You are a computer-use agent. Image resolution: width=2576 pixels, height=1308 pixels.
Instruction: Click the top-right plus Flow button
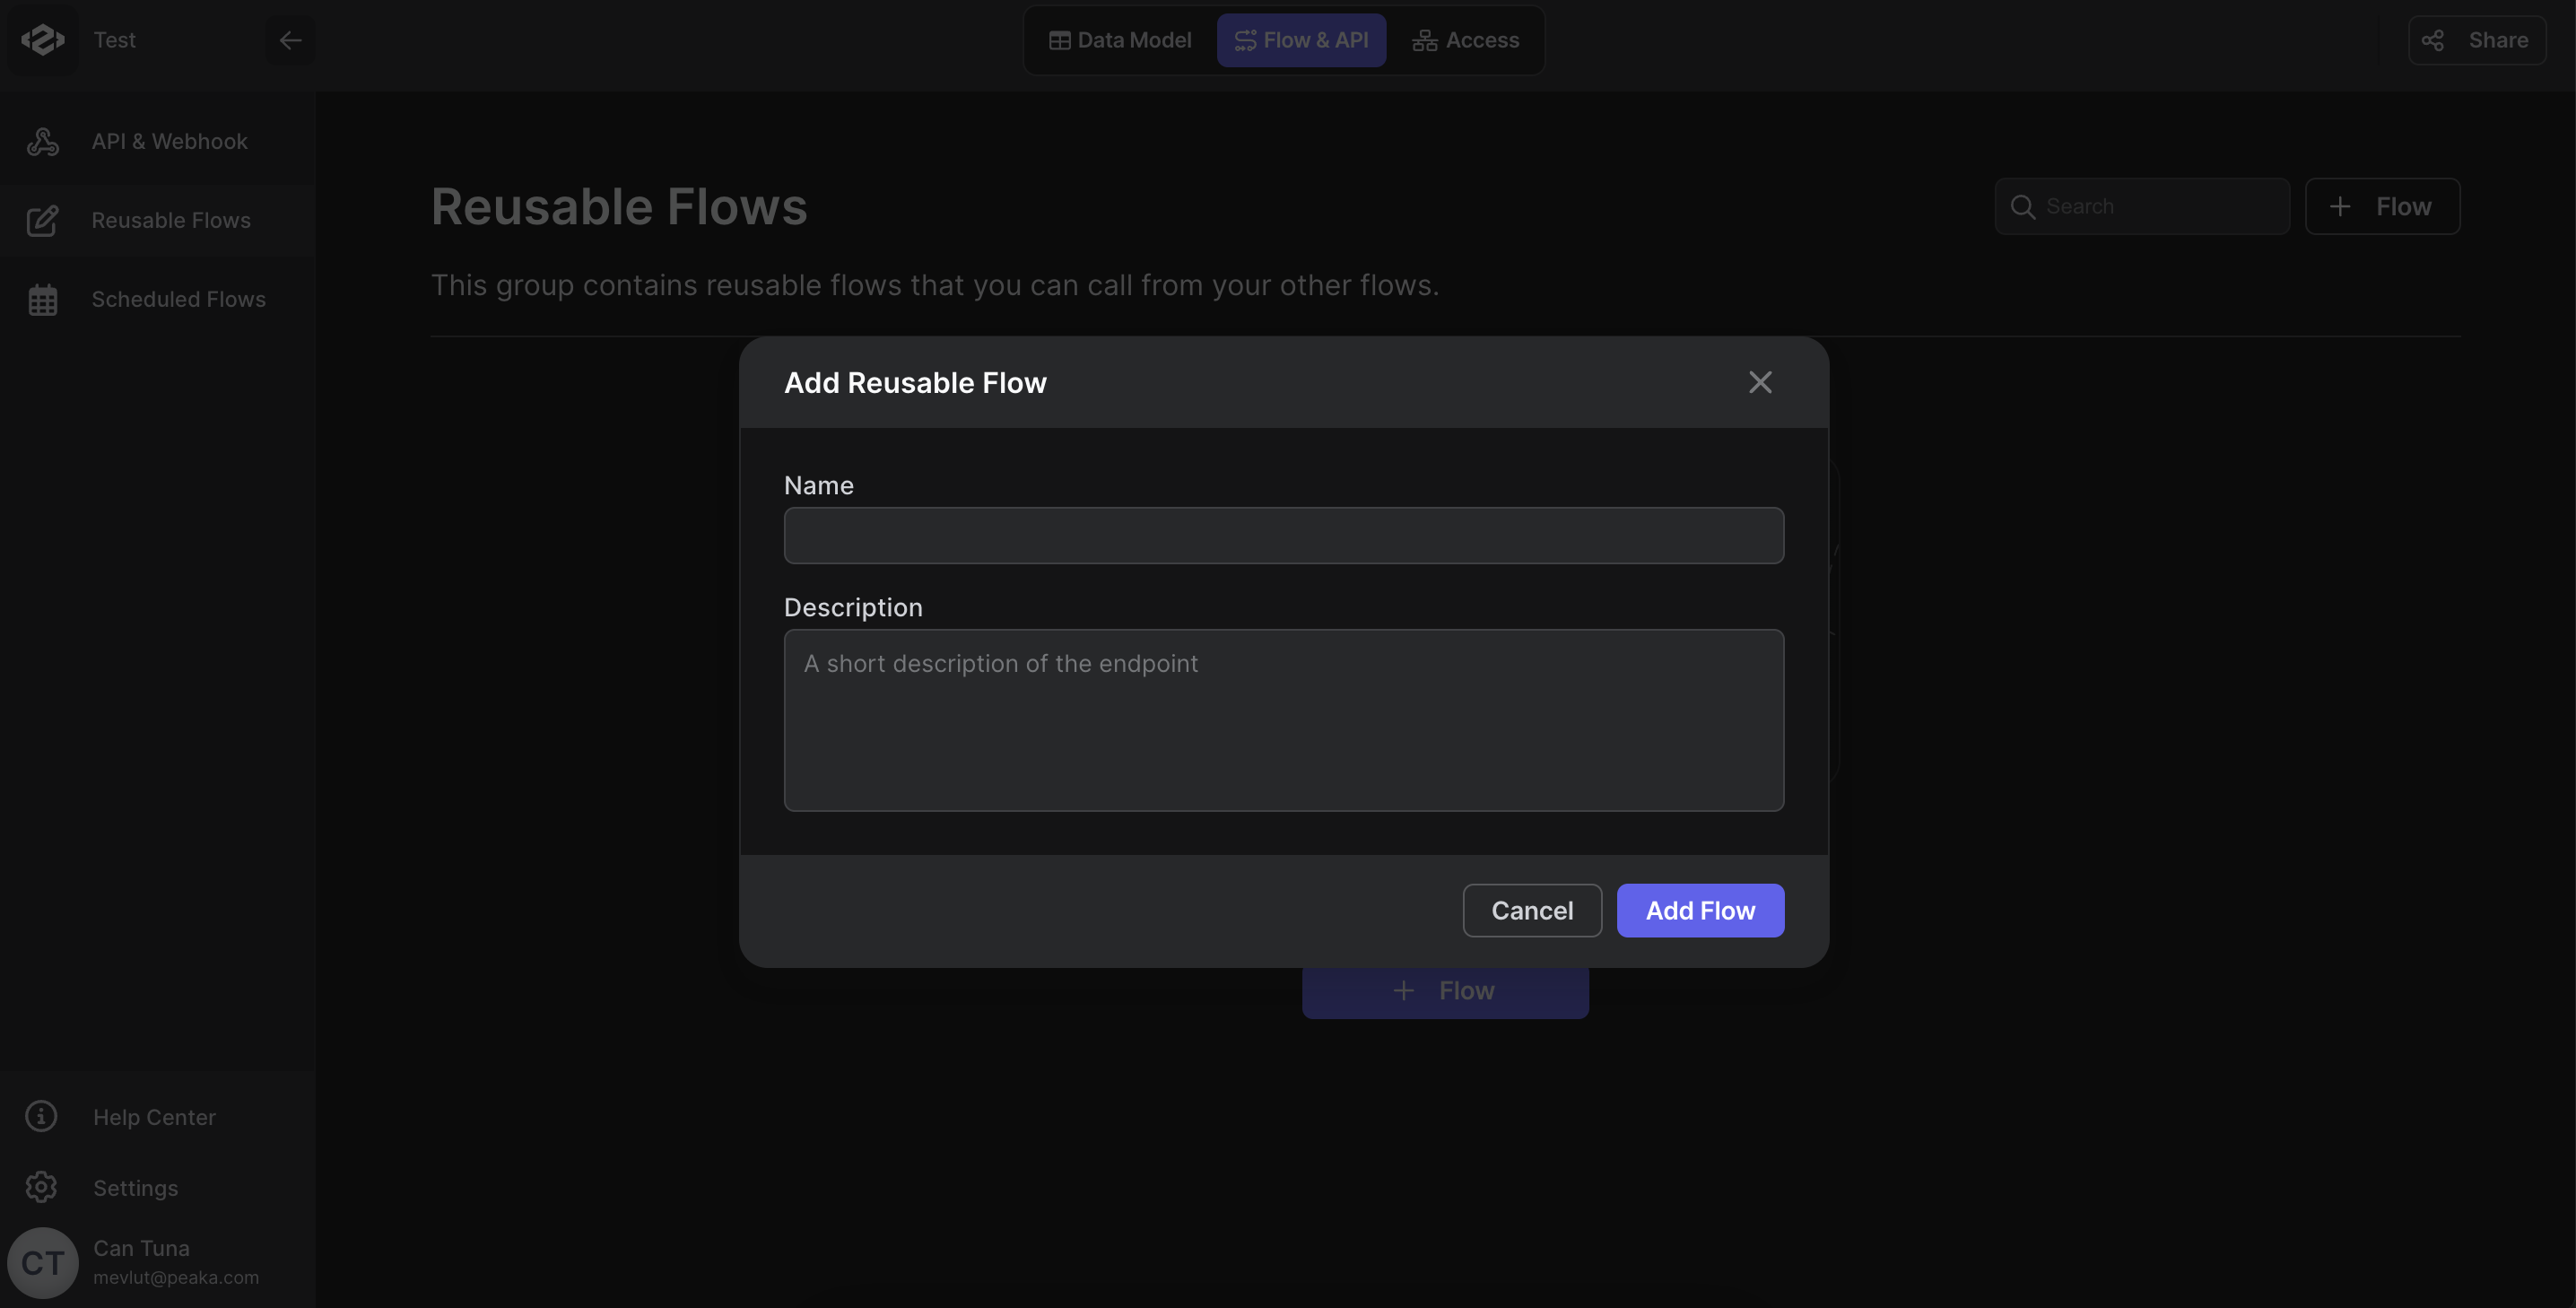click(x=2383, y=206)
